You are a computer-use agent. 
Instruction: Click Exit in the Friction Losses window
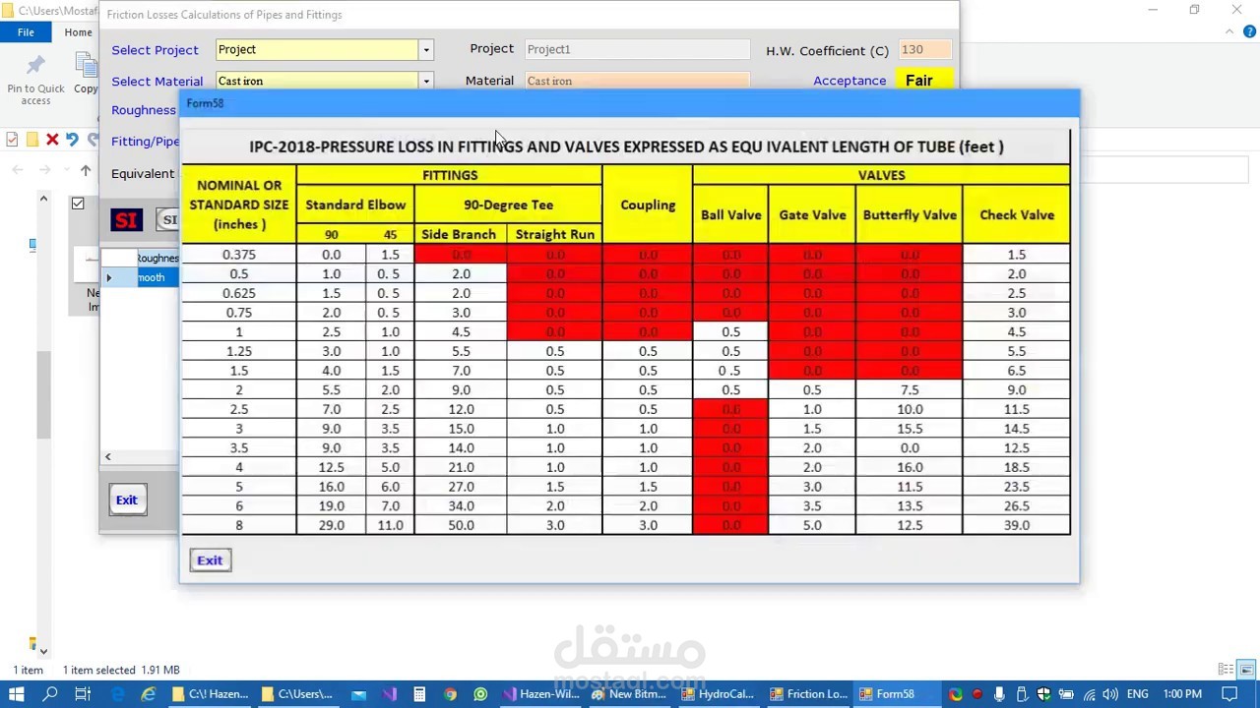pos(126,500)
